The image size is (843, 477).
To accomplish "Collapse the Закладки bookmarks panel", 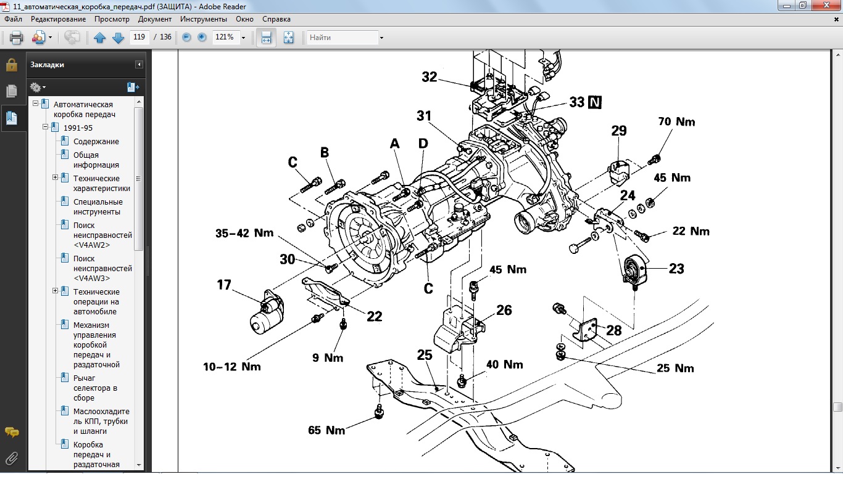I will pos(139,65).
